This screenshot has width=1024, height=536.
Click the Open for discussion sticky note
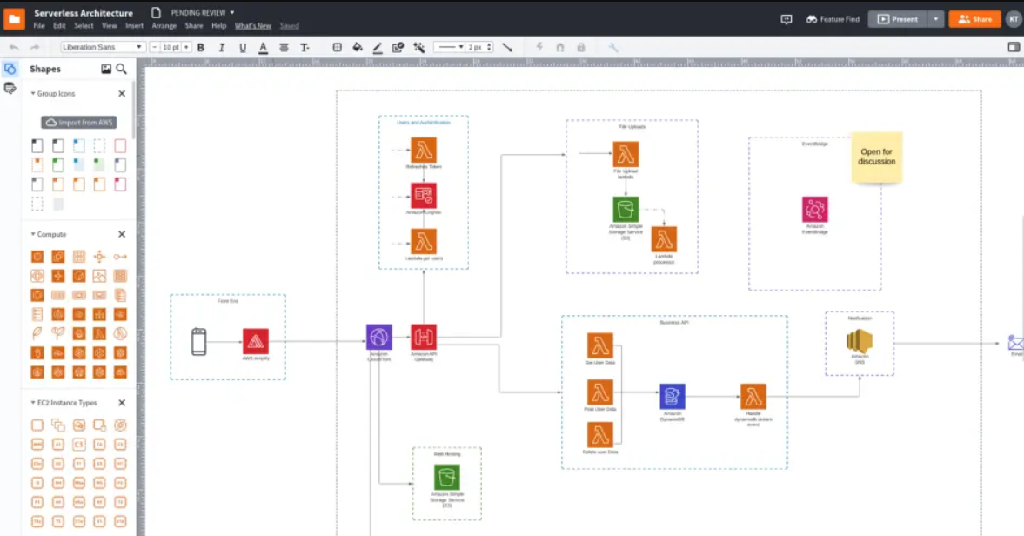pyautogui.click(x=876, y=157)
